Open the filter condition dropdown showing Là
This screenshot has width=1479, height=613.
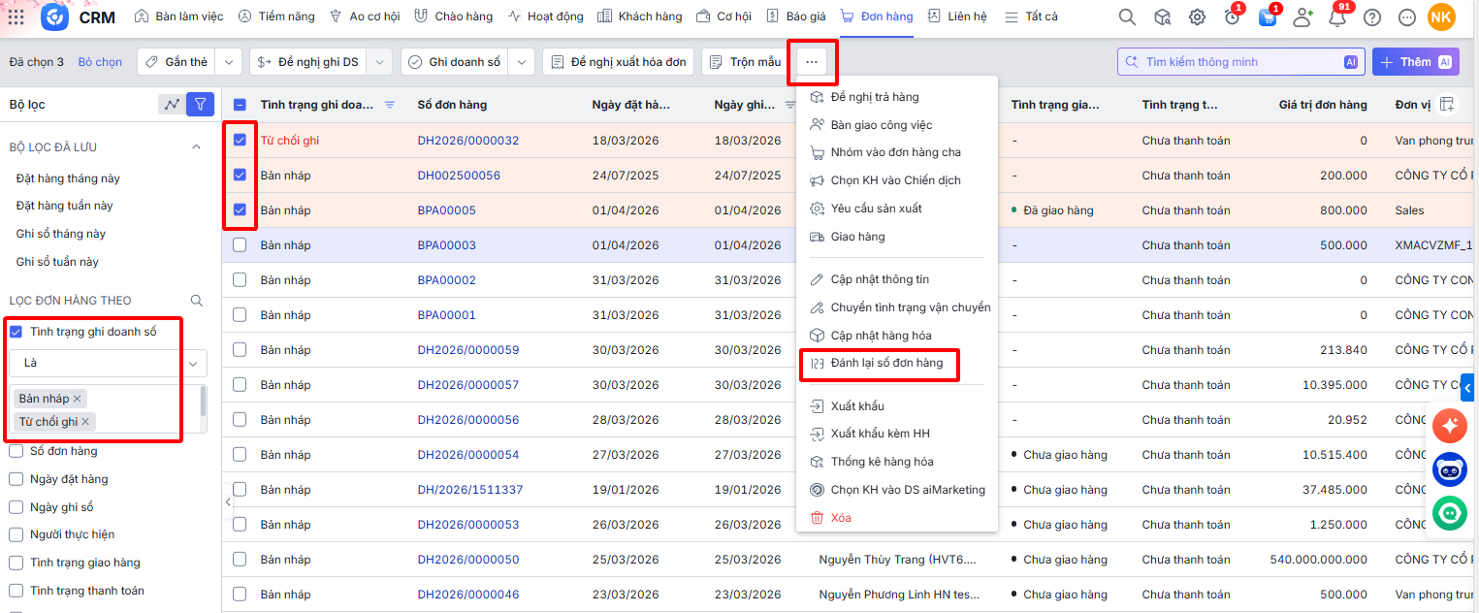(109, 363)
